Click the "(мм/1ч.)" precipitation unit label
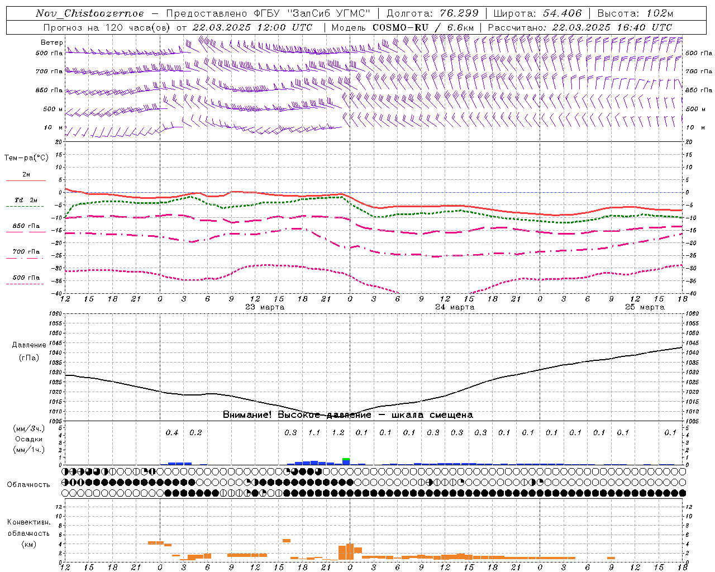 (x=29, y=450)
